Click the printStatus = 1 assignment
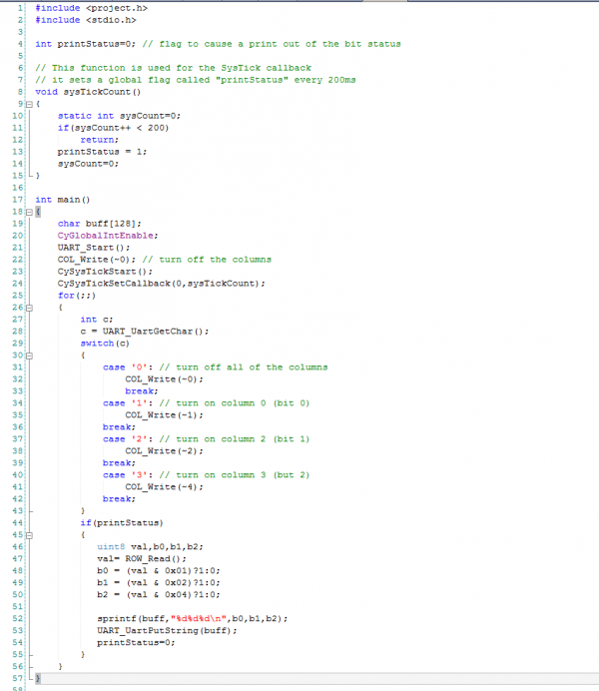This screenshot has width=599, height=691. [x=102, y=152]
